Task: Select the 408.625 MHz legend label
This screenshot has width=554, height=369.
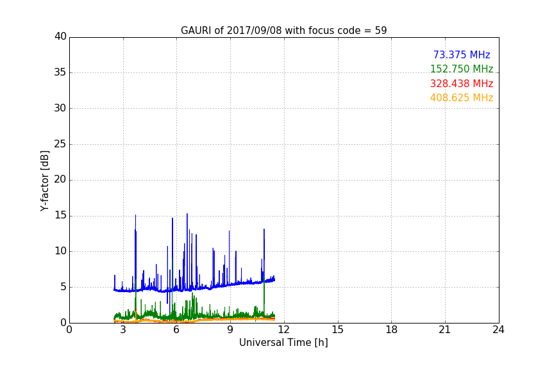Action: click(462, 98)
